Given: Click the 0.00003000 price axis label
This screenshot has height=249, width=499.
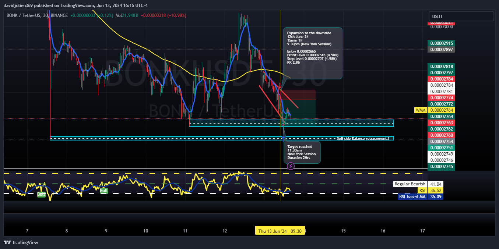Looking at the screenshot, I should (442, 27).
